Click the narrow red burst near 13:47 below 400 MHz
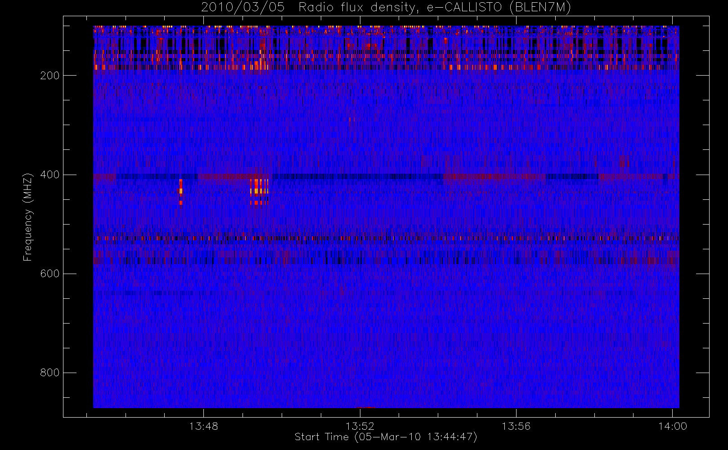728x450 pixels. 181,192
